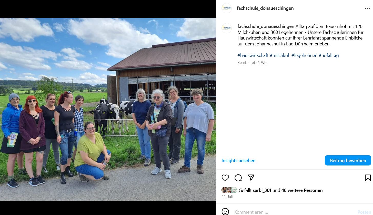This screenshot has height=215, width=373.
Task: Like the post with heart icon
Action: point(225,178)
